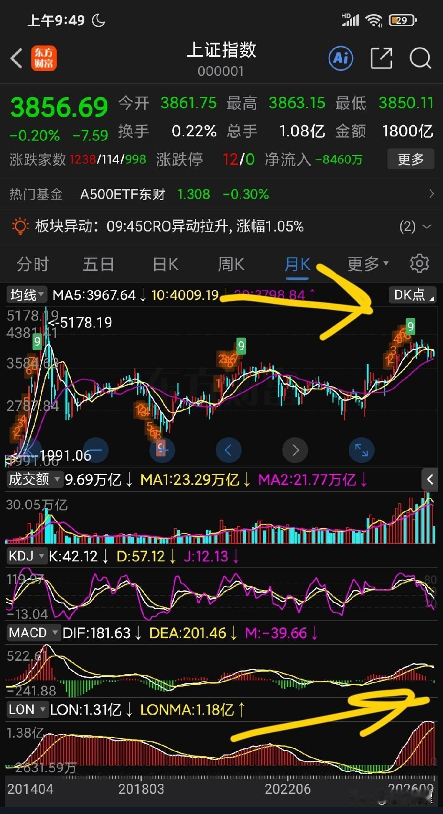This screenshot has height=814, width=443.
Task: Collapse the indicator side panel arrow
Action: tap(430, 479)
